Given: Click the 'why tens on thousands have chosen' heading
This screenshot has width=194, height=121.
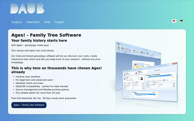Looking at the screenshot, I should pos(56,70).
